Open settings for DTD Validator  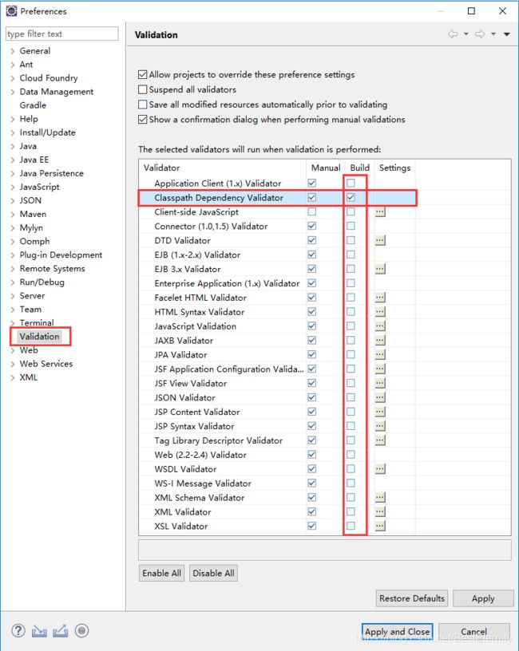click(380, 240)
